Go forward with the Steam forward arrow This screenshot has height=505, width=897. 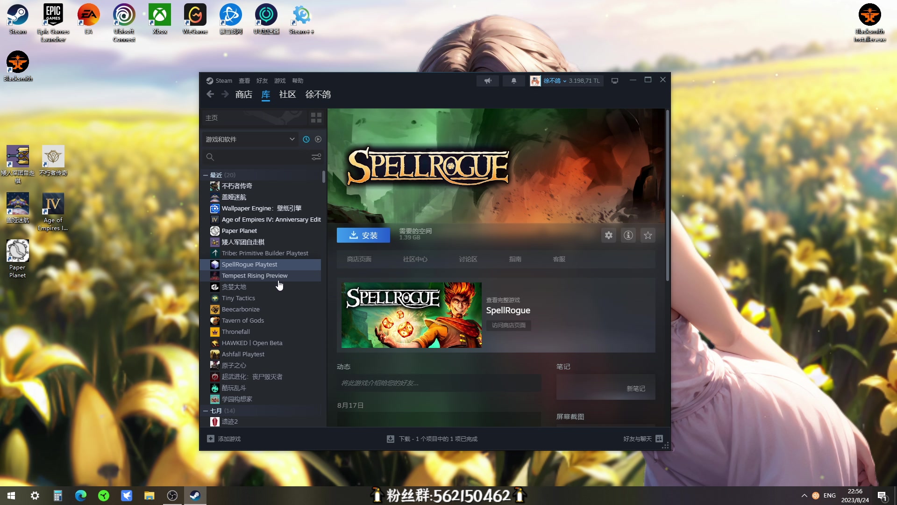(x=225, y=94)
